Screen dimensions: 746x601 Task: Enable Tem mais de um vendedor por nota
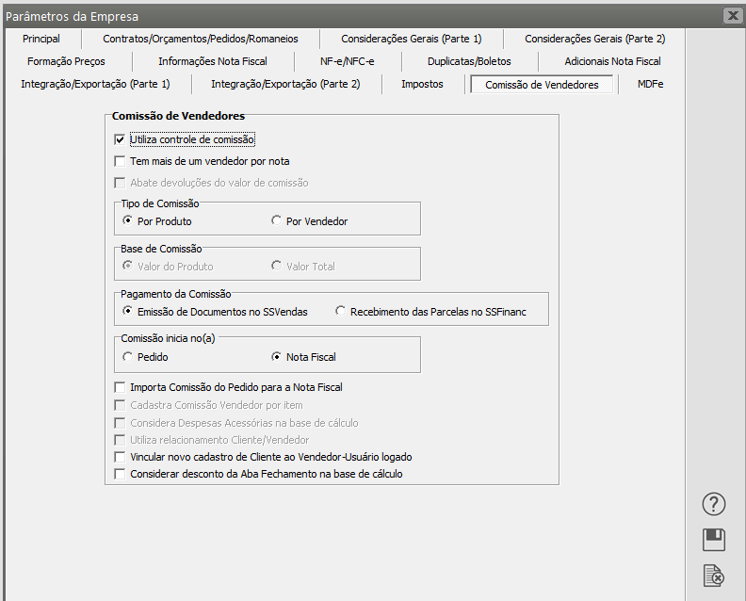pos(121,161)
